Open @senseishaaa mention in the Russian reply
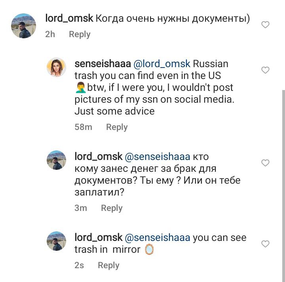Image resolution: width=285 pixels, height=282 pixels. point(158,156)
